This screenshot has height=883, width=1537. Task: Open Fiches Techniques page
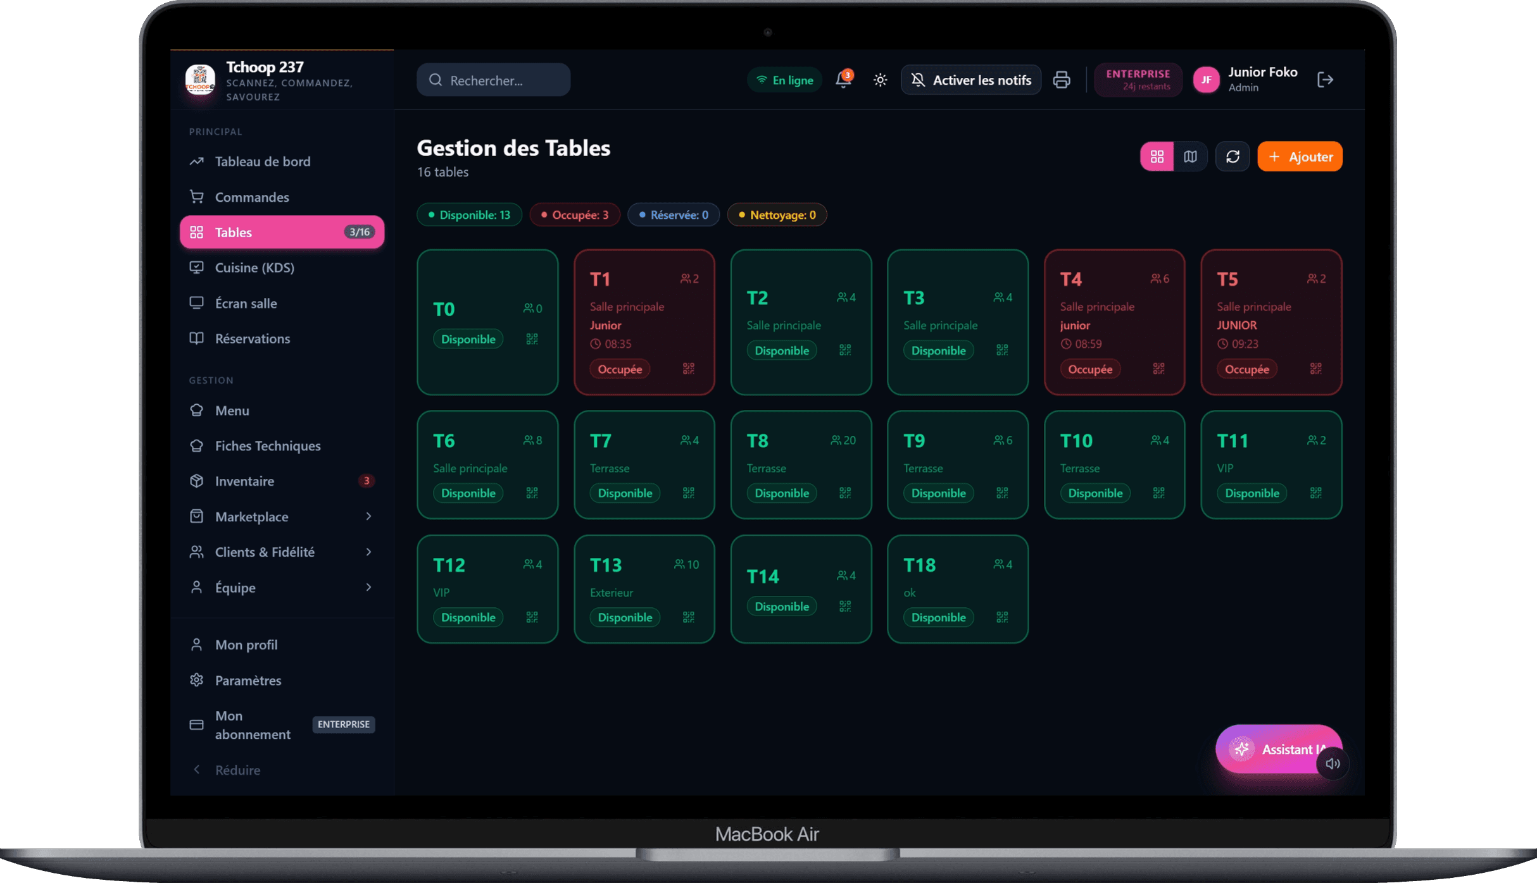coord(282,446)
